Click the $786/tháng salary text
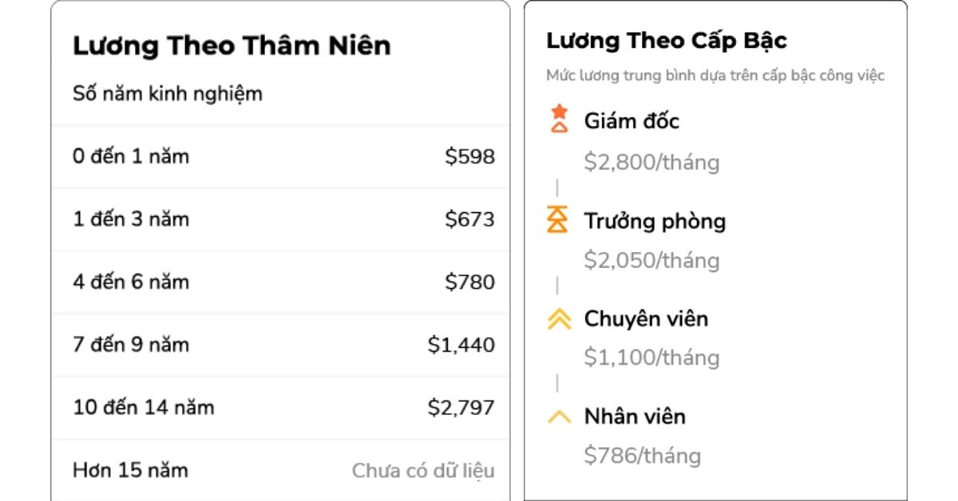The image size is (958, 501). point(643,456)
